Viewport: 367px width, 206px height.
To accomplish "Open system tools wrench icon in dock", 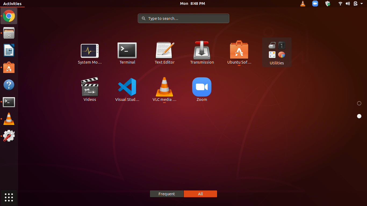I will pos(9,136).
